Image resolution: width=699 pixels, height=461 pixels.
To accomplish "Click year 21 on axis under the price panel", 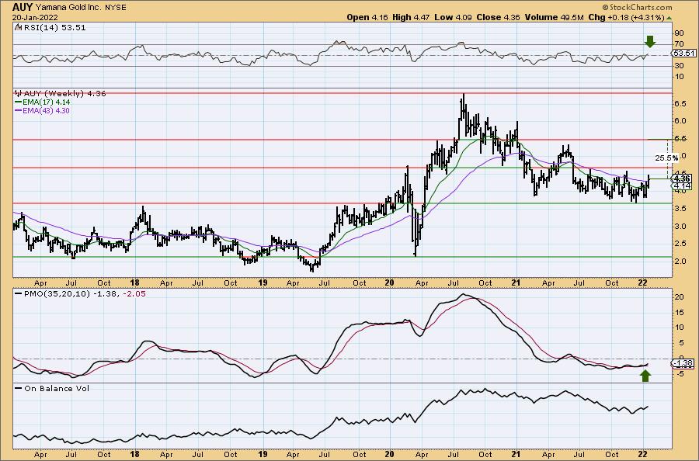I will pos(516,282).
